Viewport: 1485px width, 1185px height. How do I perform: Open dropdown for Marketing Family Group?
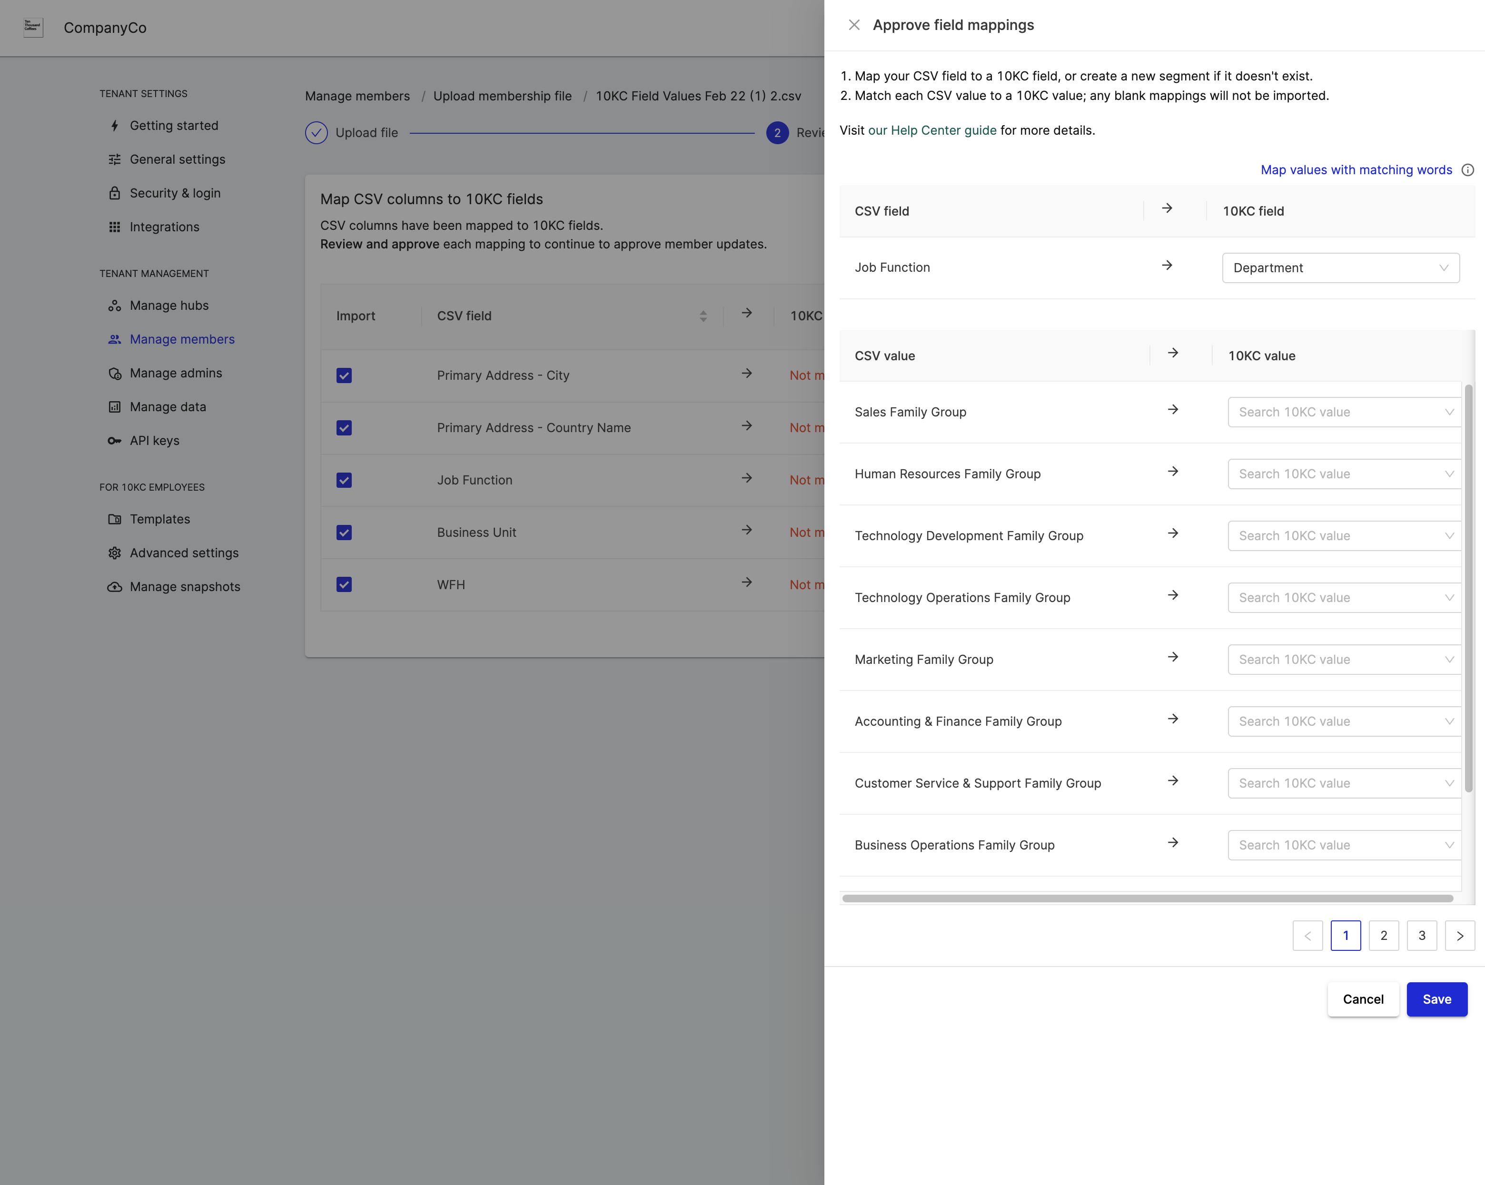[x=1344, y=660]
